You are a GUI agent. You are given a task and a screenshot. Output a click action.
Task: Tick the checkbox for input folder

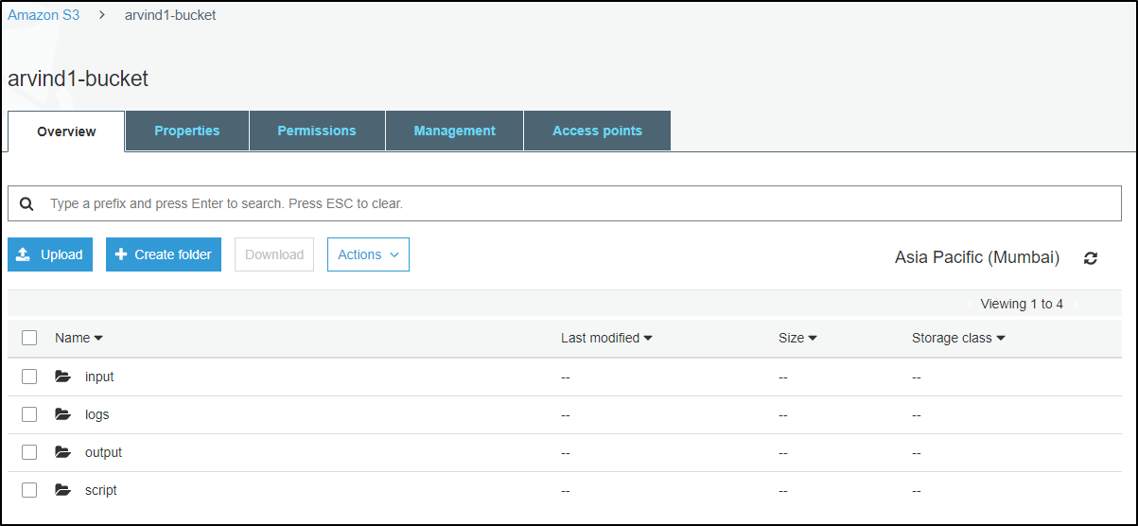coord(29,377)
